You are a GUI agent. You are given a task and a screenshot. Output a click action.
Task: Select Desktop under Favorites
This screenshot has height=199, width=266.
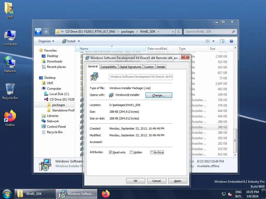pyautogui.click(x=52, y=56)
